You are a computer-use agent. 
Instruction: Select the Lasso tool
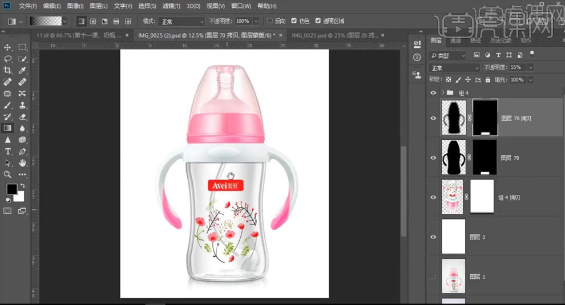coord(8,59)
